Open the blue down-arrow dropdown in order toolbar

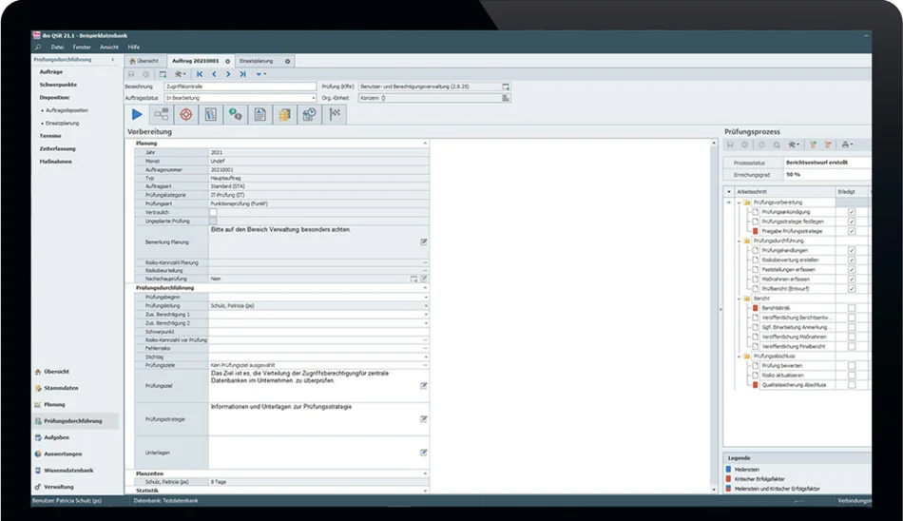260,74
